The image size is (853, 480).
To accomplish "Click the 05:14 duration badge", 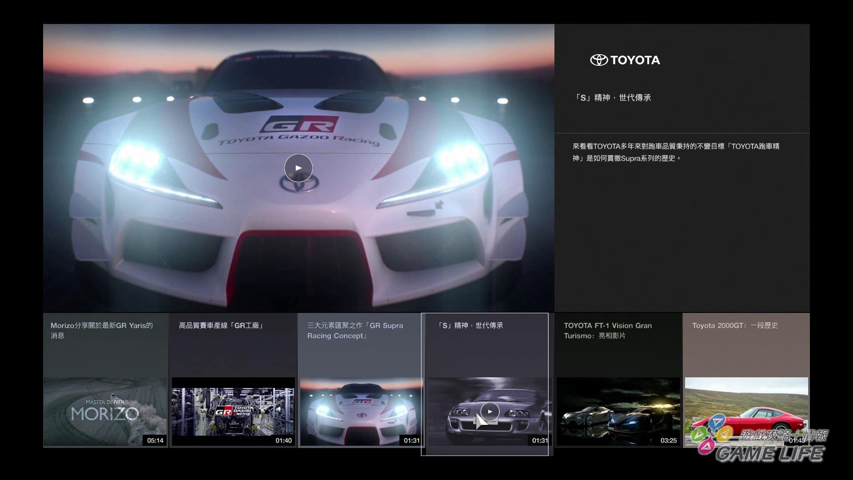I will (x=155, y=440).
